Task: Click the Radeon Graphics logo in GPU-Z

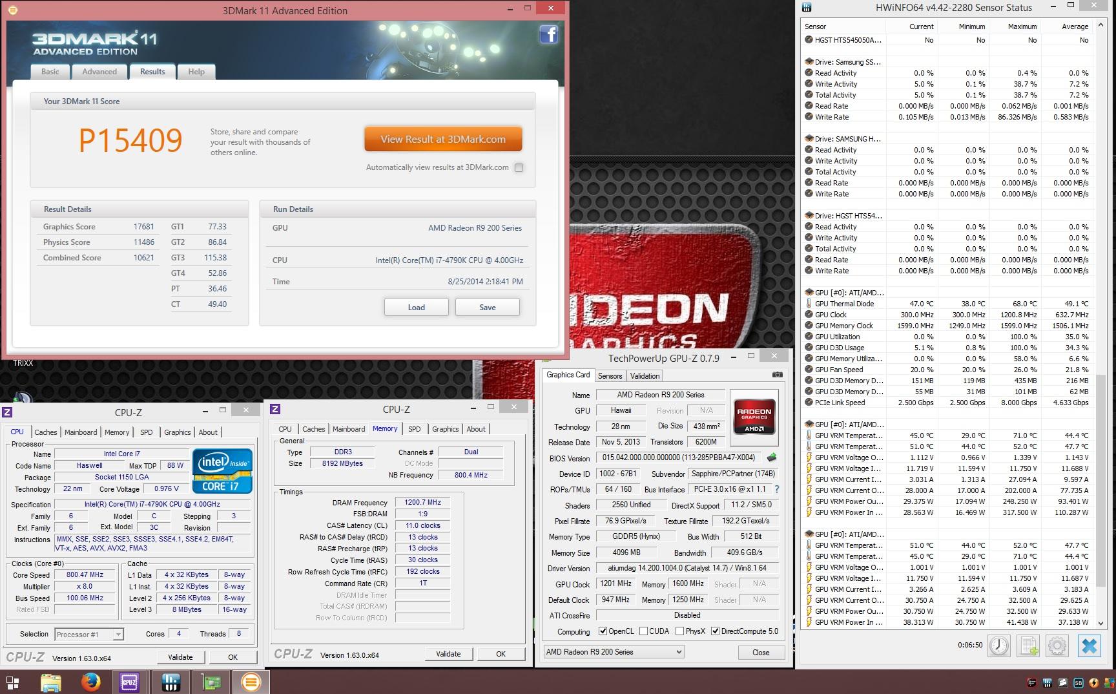Action: pyautogui.click(x=754, y=416)
